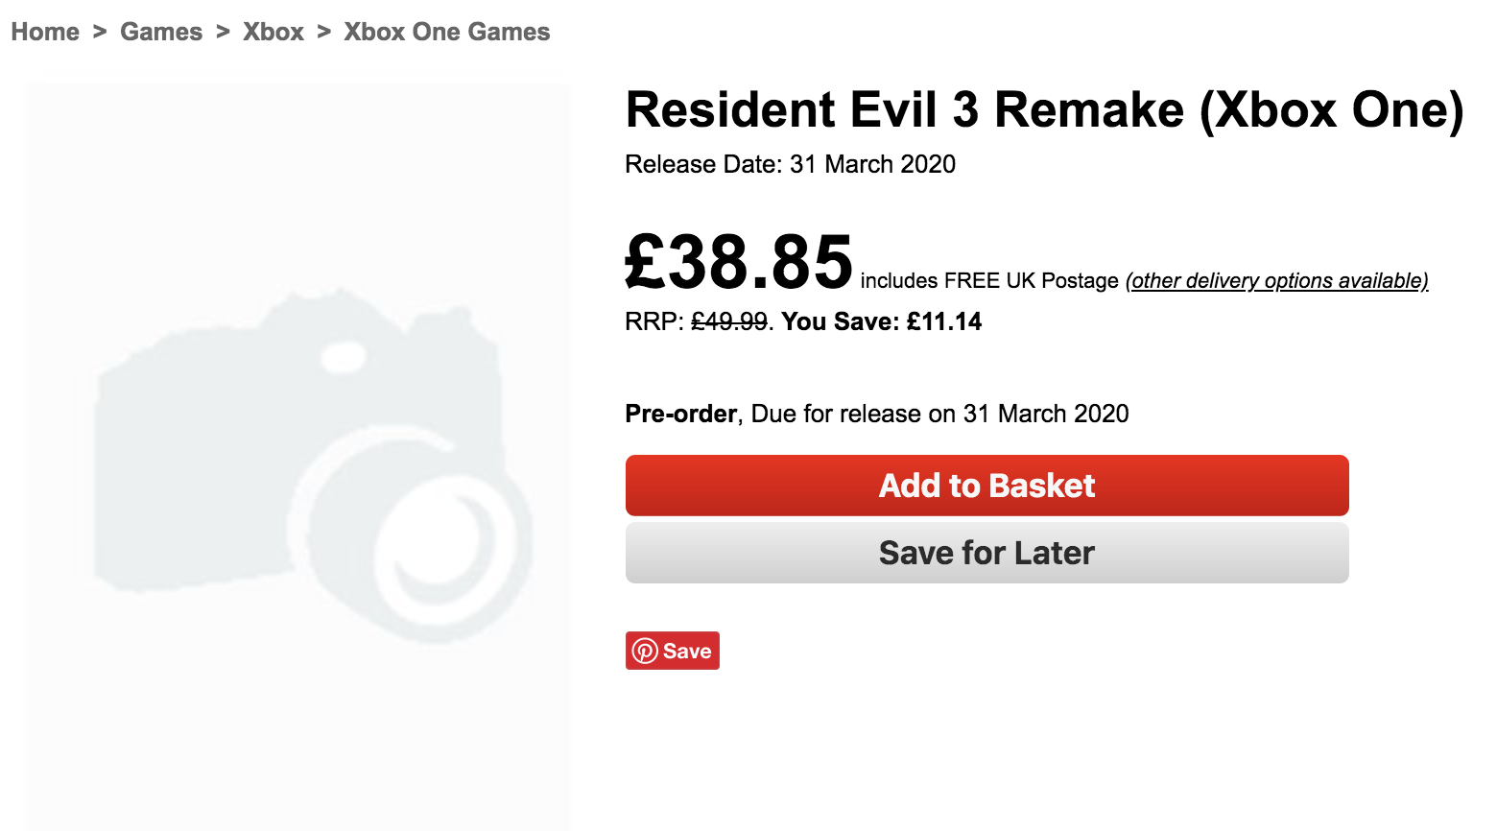Click the Release Date line under title
The width and height of the screenshot is (1497, 831).
coord(790,164)
